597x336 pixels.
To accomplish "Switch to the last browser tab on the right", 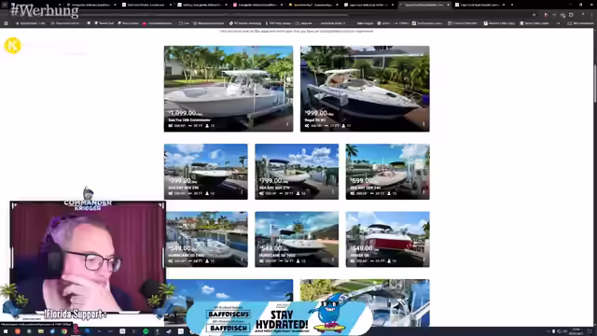I will tap(480, 5).
